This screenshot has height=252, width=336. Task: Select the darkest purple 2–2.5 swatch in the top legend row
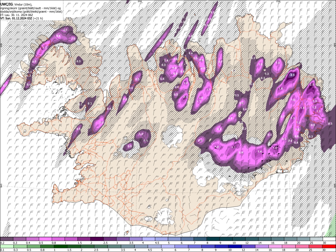pyautogui.click(x=97, y=239)
